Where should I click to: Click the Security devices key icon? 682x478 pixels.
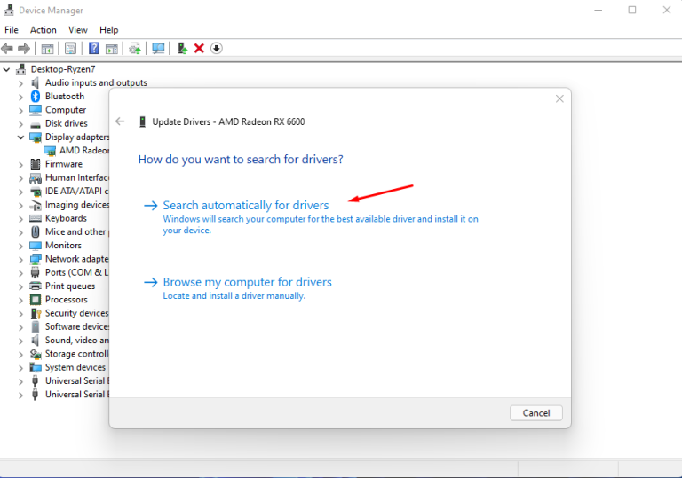coord(36,313)
